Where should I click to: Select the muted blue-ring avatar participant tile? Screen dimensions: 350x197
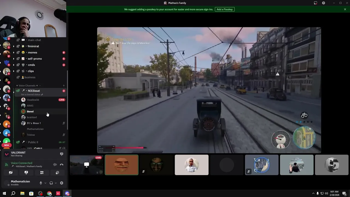click(262, 165)
